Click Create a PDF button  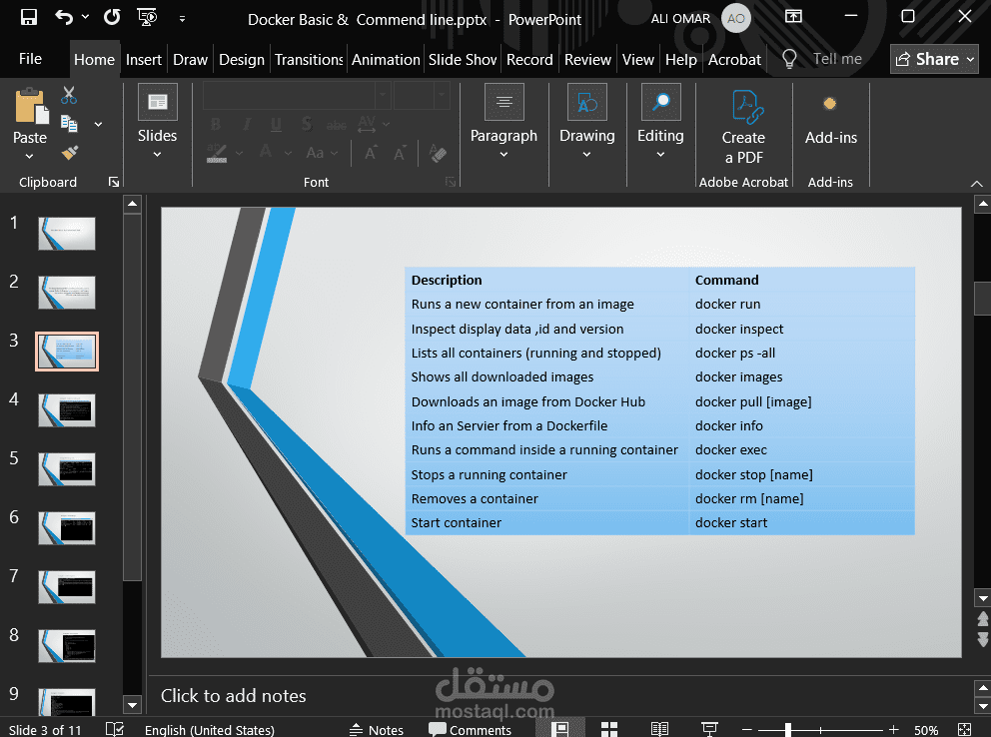tap(743, 126)
